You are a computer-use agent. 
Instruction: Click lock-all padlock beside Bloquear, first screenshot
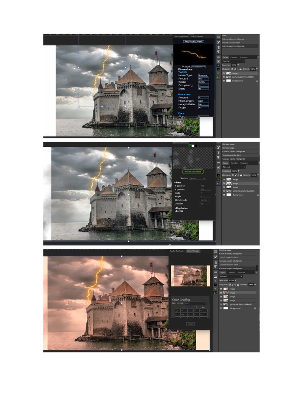pos(240,69)
